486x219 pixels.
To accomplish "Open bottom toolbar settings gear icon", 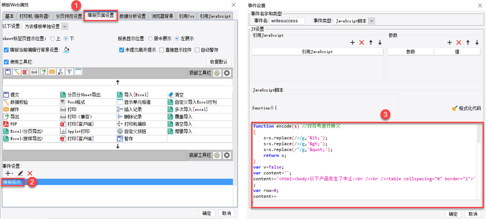I will click(x=217, y=155).
